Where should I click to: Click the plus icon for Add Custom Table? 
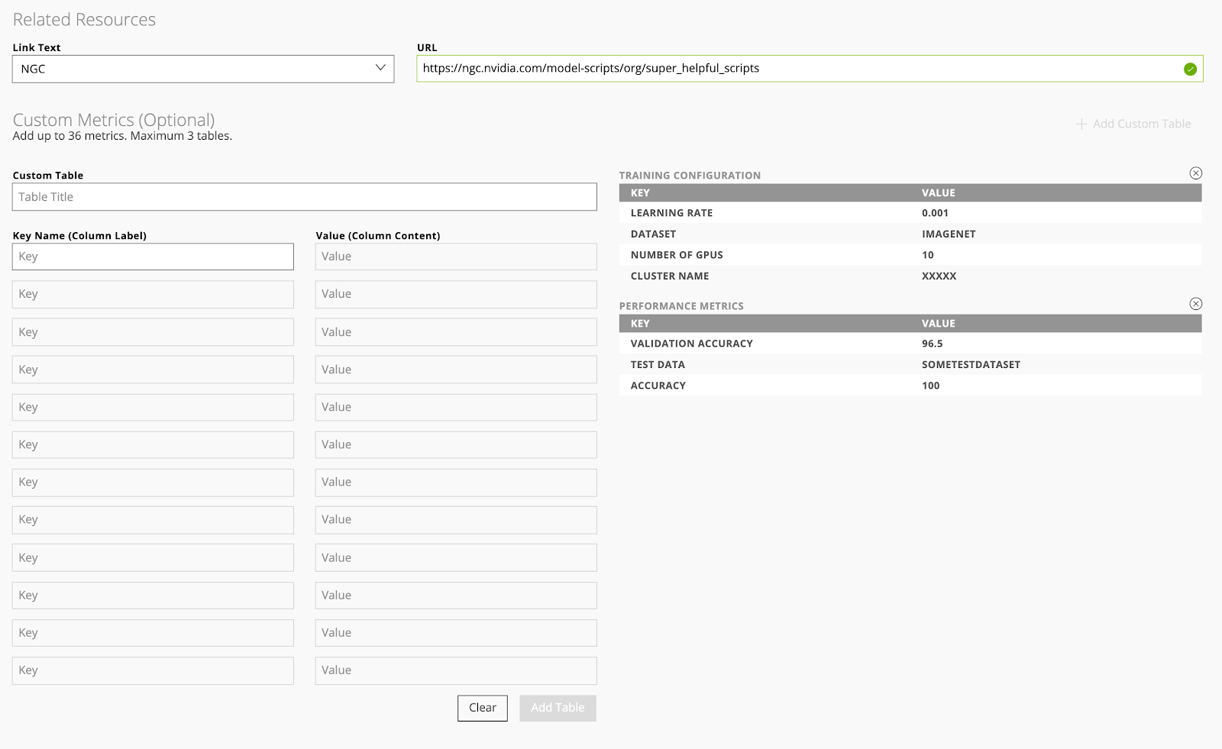click(x=1081, y=124)
